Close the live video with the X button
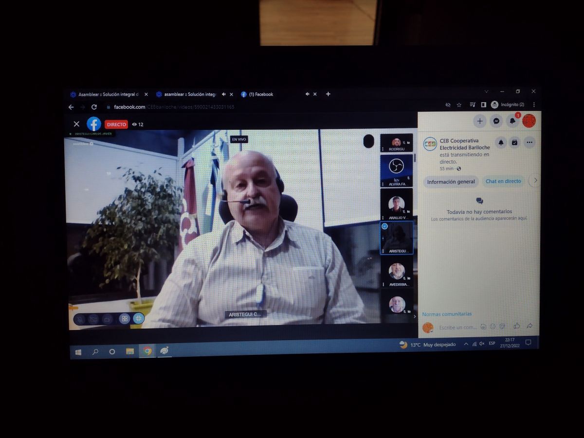 click(76, 124)
